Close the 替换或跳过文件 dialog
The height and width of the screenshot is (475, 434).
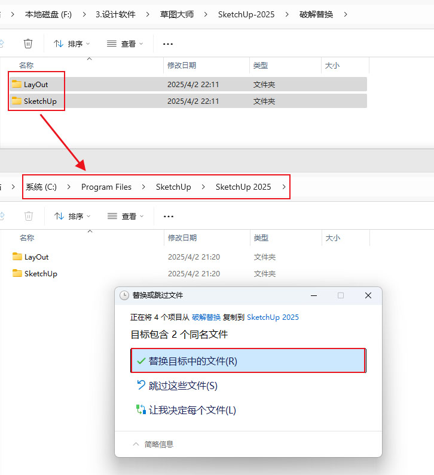368,295
